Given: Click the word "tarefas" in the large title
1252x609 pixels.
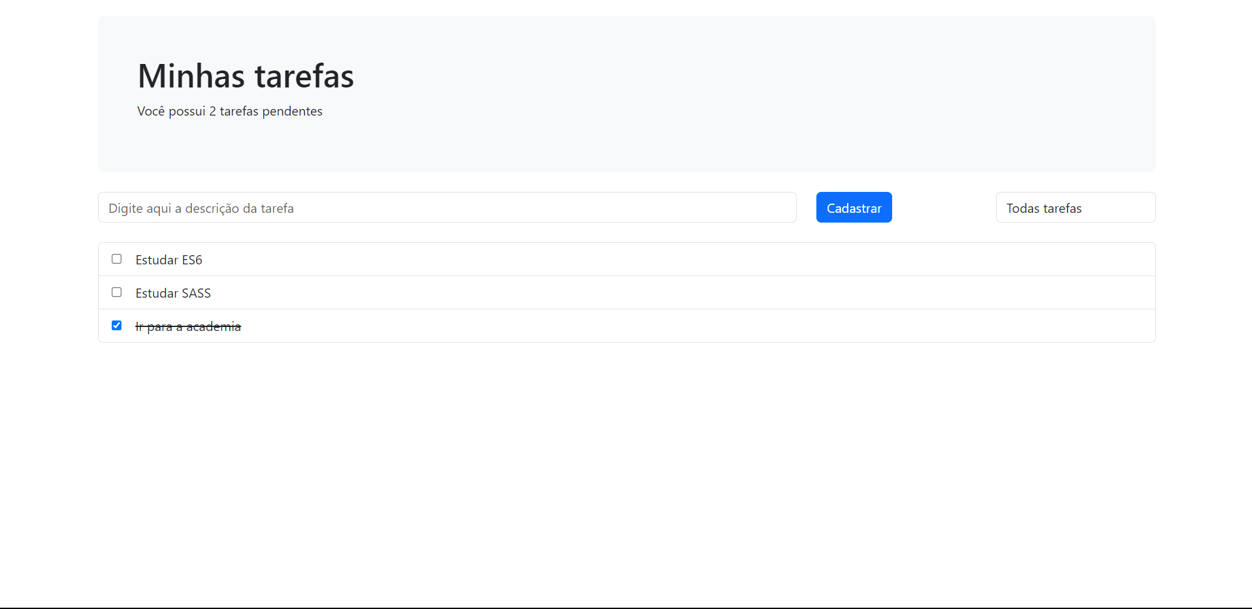Looking at the screenshot, I should pyautogui.click(x=304, y=76).
